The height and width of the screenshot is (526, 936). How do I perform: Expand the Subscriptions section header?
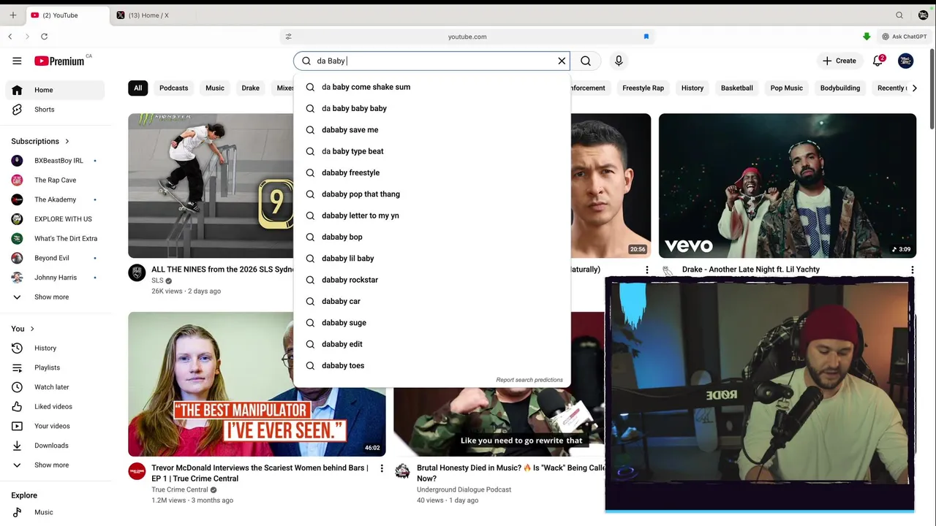pos(40,141)
